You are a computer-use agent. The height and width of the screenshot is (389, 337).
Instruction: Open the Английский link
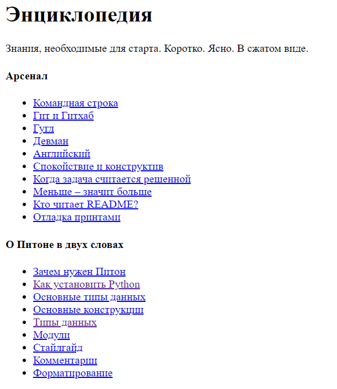[x=61, y=154]
